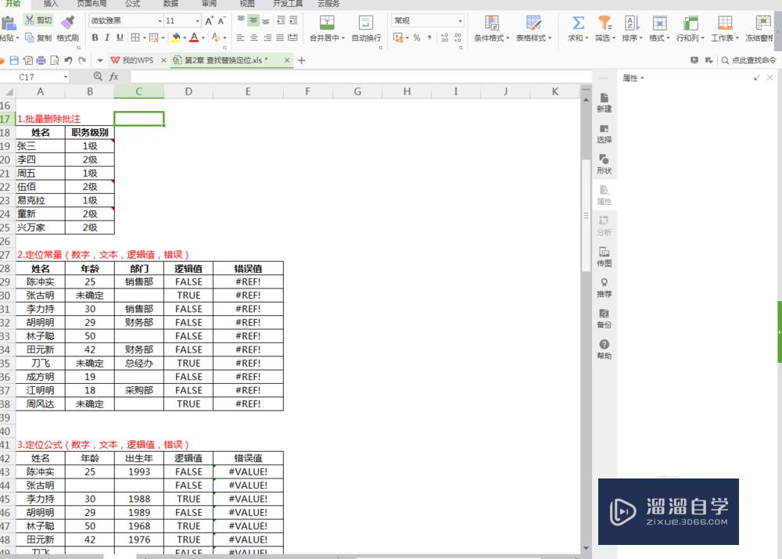Click the decrease indent icon
Screen dimensions: 782x559
point(281,20)
